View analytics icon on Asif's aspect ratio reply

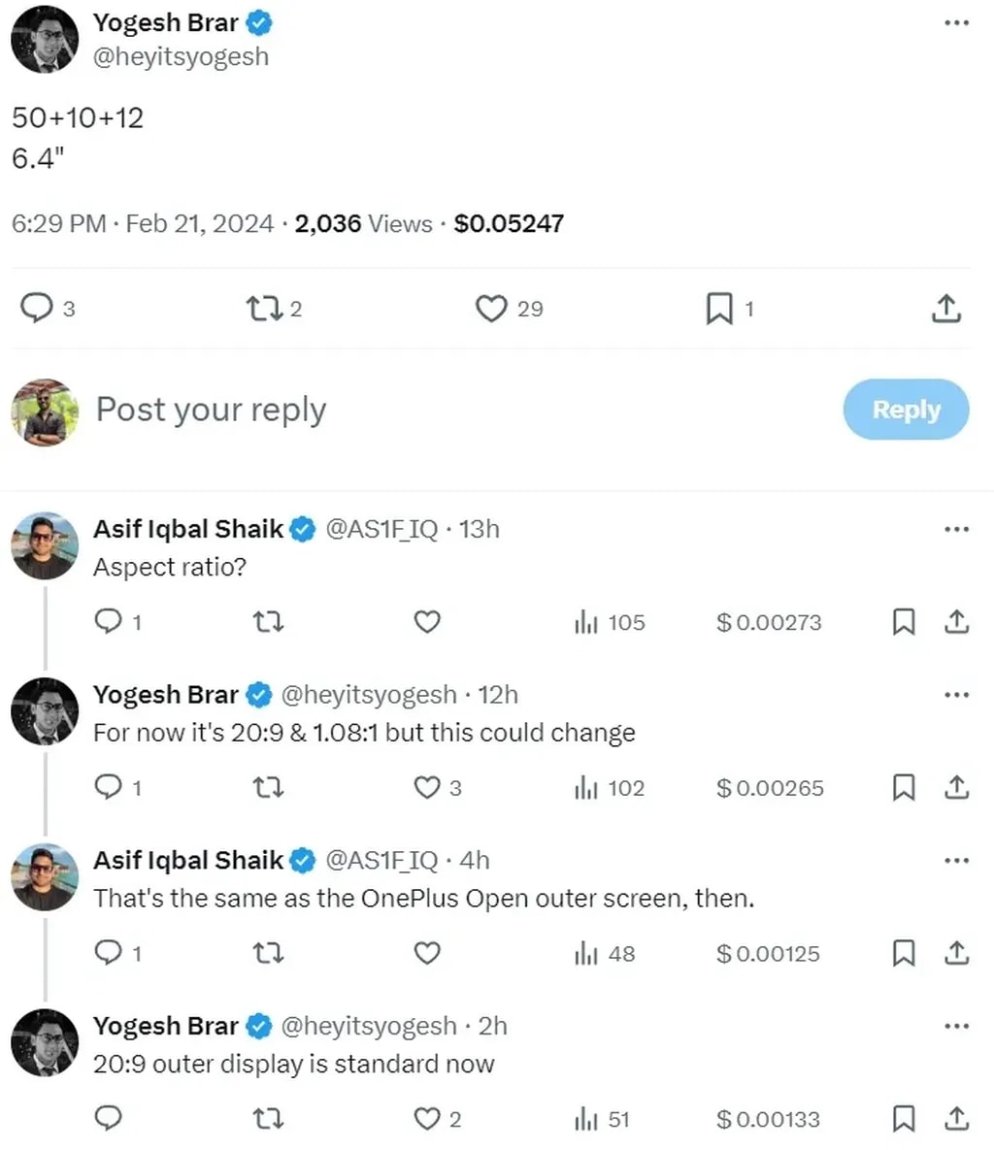coord(586,622)
